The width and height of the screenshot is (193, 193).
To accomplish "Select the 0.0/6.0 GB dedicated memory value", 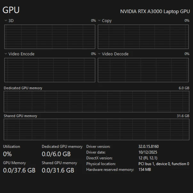I will pyautogui.click(x=56, y=154).
